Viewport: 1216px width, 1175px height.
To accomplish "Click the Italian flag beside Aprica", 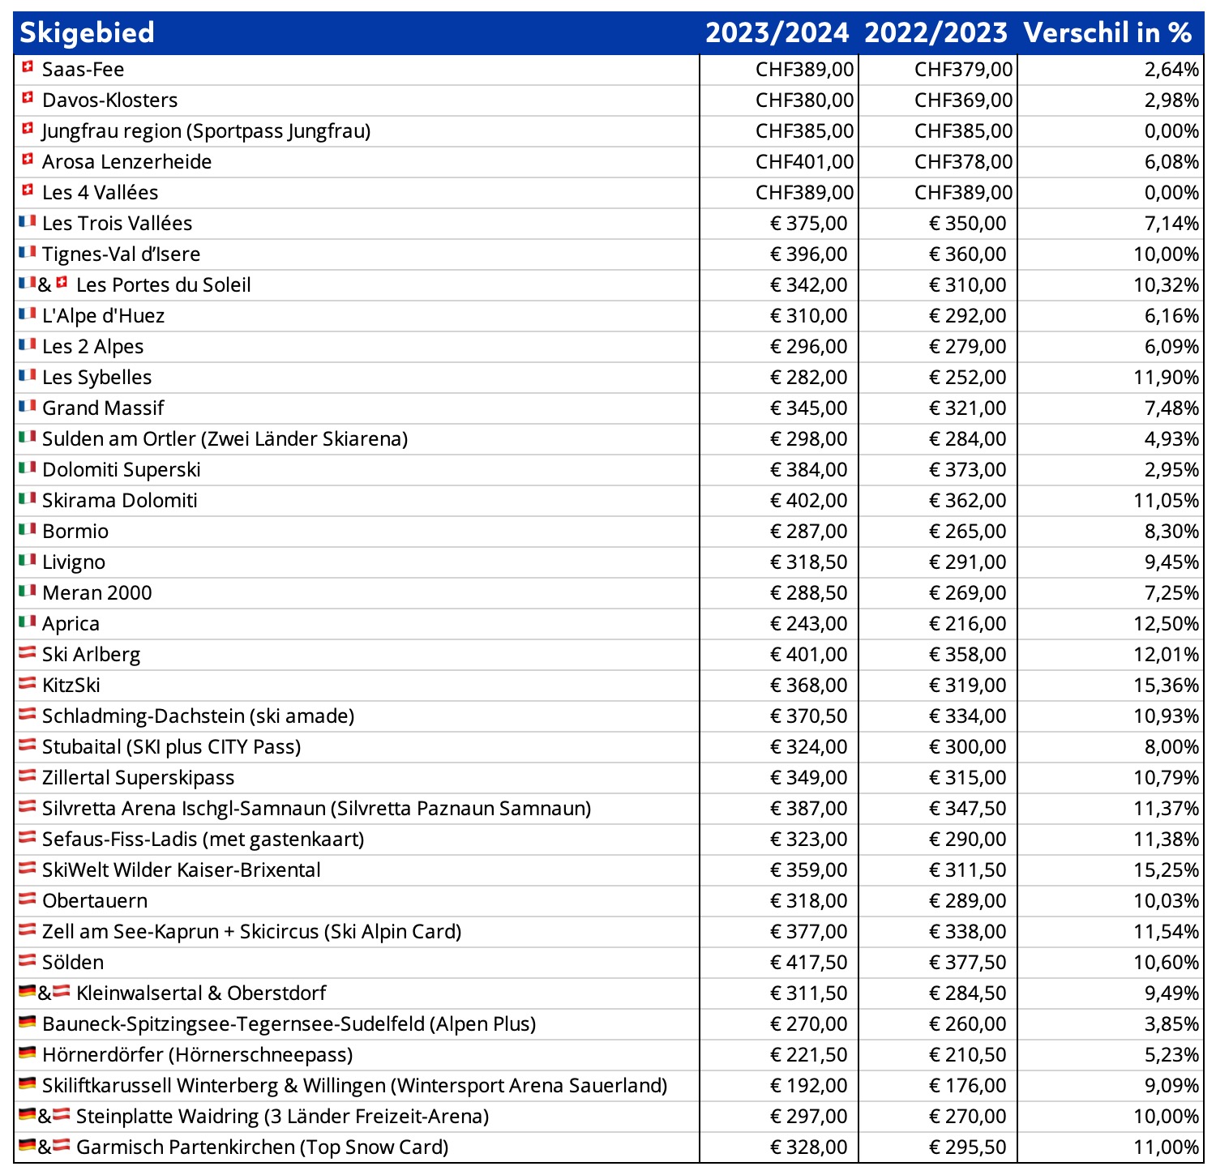I will (x=28, y=621).
